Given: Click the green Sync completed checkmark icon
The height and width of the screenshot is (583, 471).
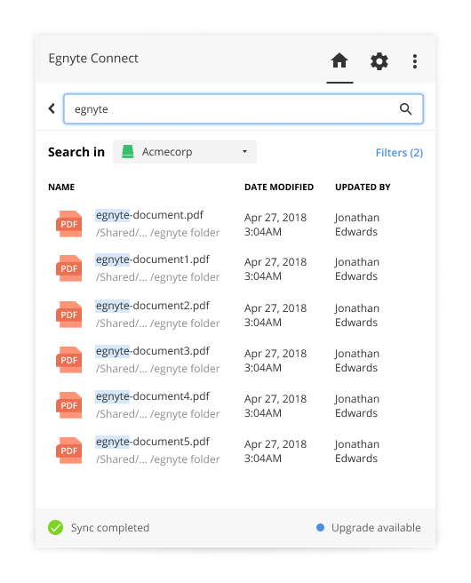Looking at the screenshot, I should click(x=55, y=527).
